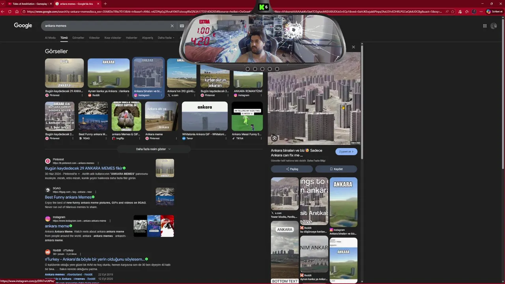Open the 'Whitelonia Ankara GIF' Tenor thumbnail
The width and height of the screenshot is (505, 284).
[x=205, y=116]
